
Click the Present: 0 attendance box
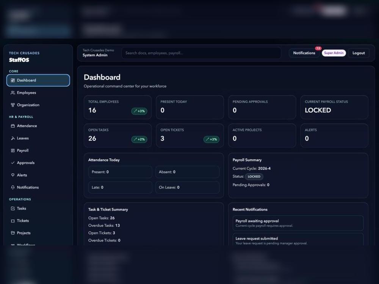click(x=120, y=172)
